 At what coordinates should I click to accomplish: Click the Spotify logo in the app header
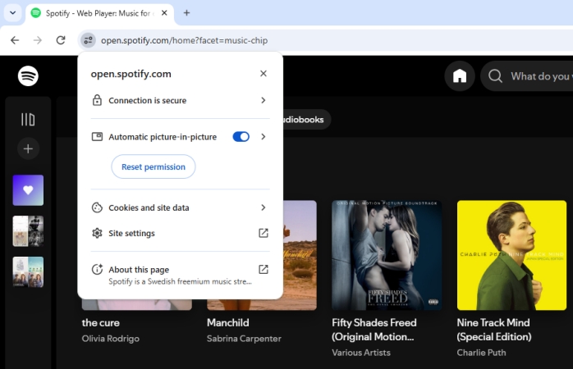click(28, 76)
